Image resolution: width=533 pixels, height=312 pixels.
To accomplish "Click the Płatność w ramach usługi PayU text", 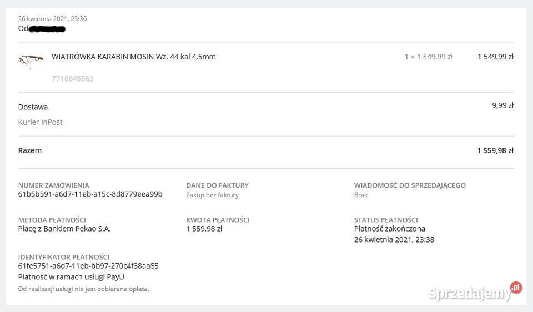I will pyautogui.click(x=71, y=276).
